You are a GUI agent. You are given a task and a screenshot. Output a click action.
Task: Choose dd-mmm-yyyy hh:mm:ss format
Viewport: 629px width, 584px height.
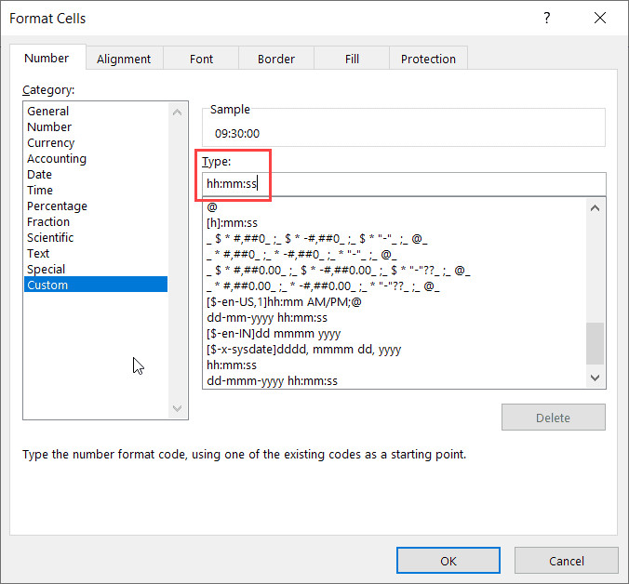tap(271, 380)
